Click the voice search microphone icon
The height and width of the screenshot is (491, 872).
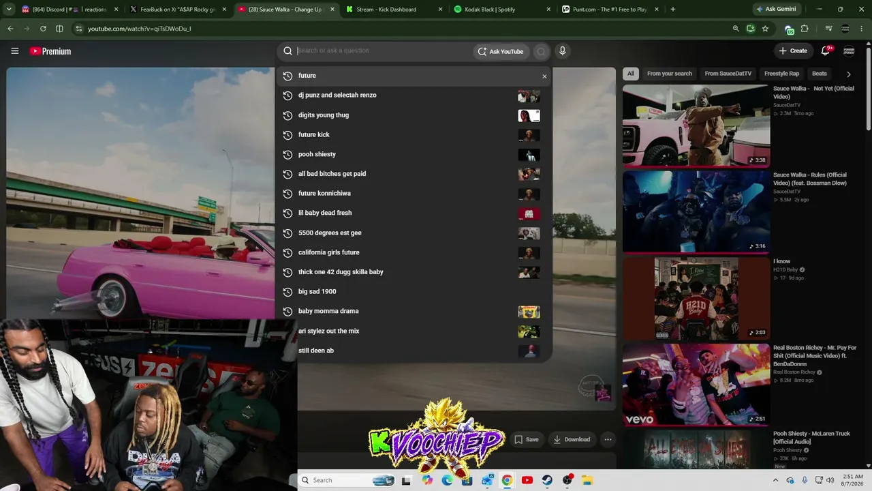562,51
